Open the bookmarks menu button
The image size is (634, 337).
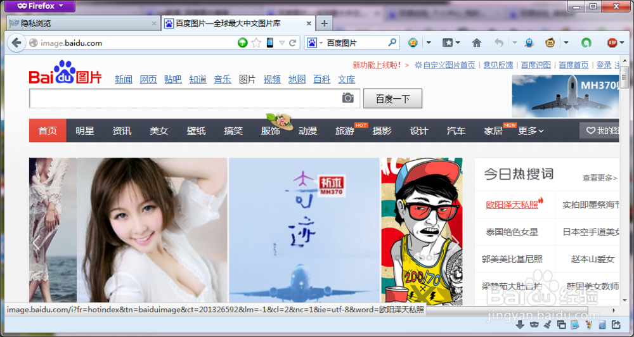pyautogui.click(x=451, y=42)
